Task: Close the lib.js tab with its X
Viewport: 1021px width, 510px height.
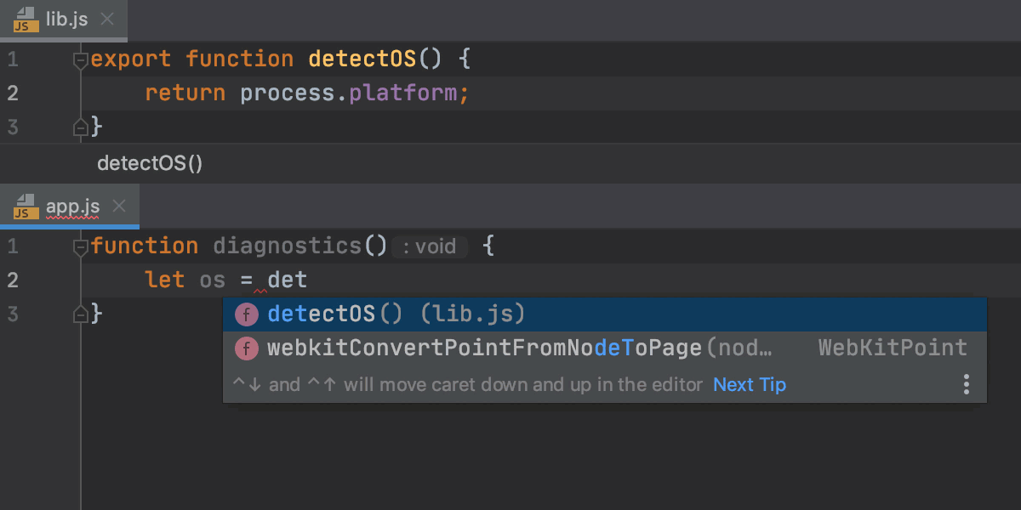Action: [x=106, y=20]
